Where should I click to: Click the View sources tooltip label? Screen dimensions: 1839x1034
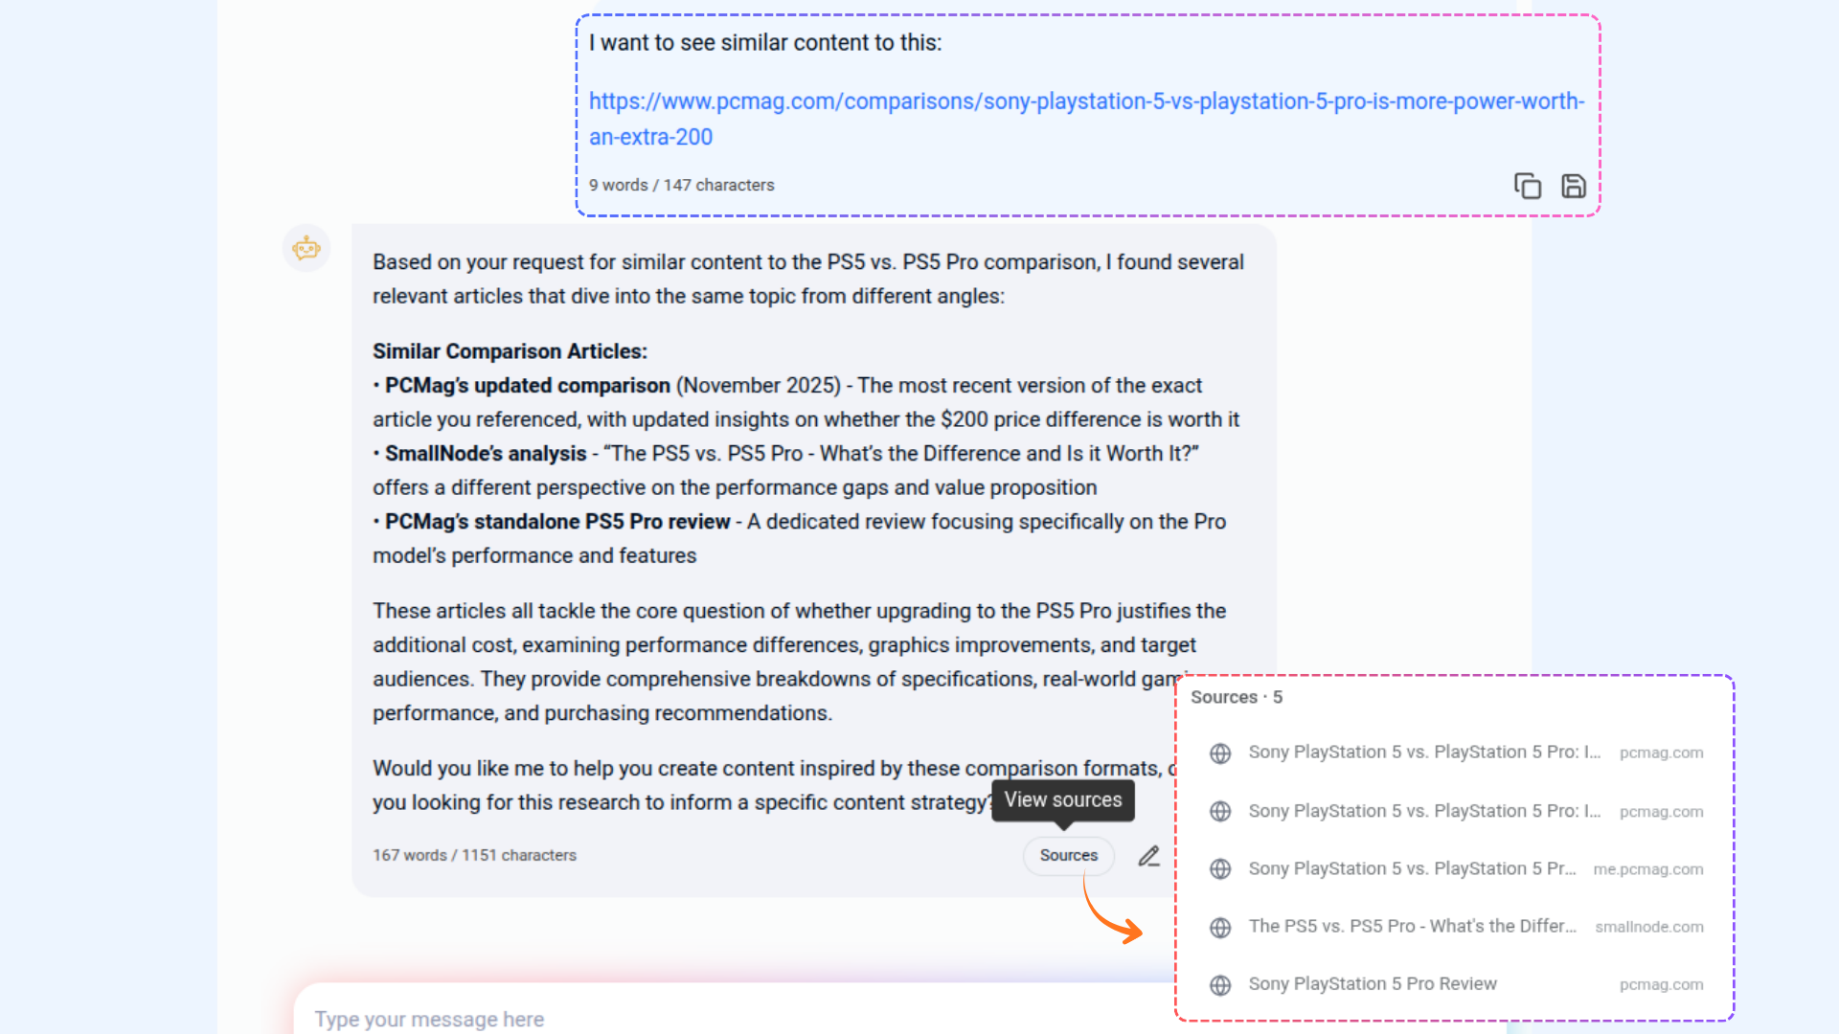(x=1063, y=800)
